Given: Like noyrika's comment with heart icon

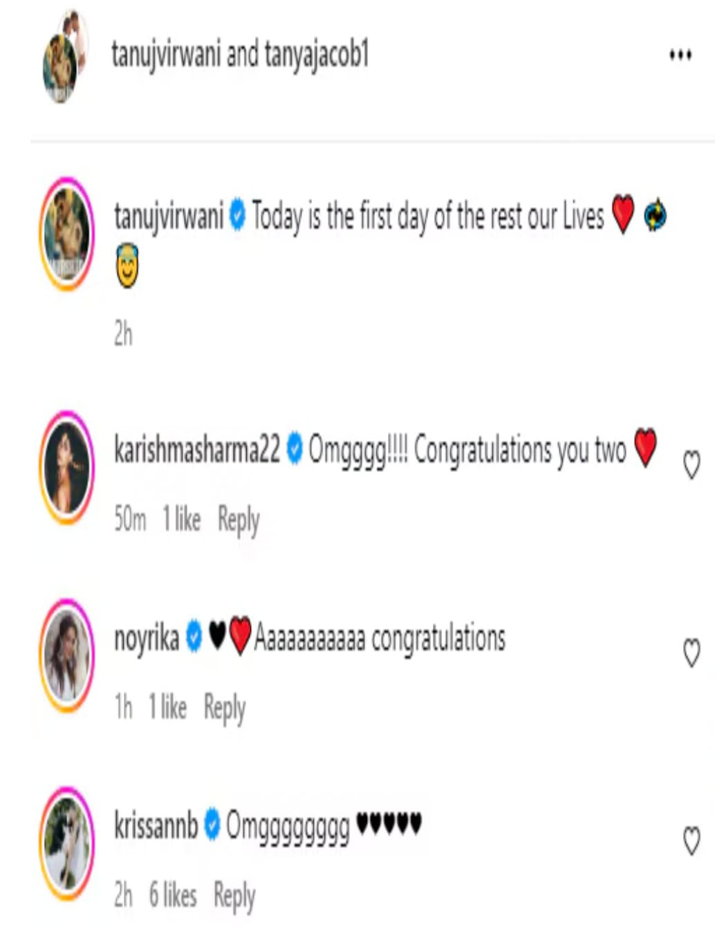Looking at the screenshot, I should point(691,653).
